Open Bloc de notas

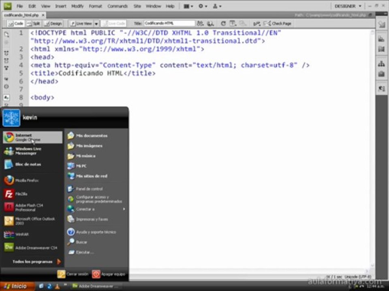(32, 164)
